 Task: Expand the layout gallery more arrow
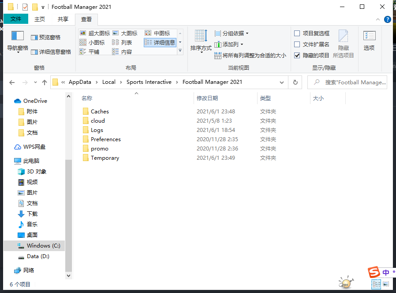click(180, 51)
